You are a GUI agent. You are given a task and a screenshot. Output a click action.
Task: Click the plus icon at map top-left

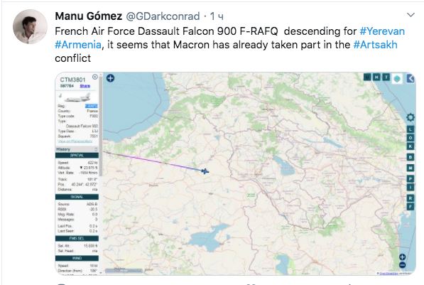110,78
